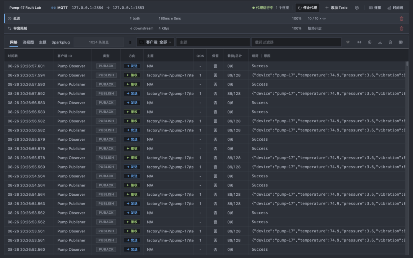The width and height of the screenshot is (413, 258).
Task: Open the 主题 topics tab
Action: click(x=43, y=42)
